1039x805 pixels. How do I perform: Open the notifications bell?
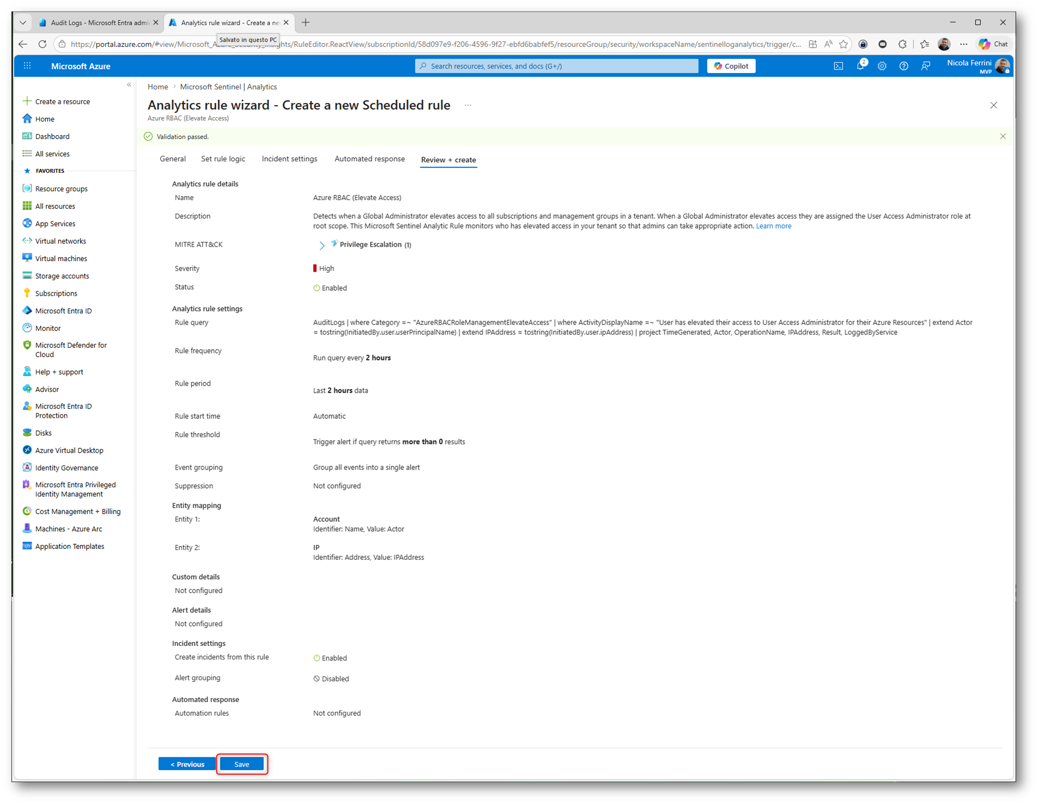point(860,66)
